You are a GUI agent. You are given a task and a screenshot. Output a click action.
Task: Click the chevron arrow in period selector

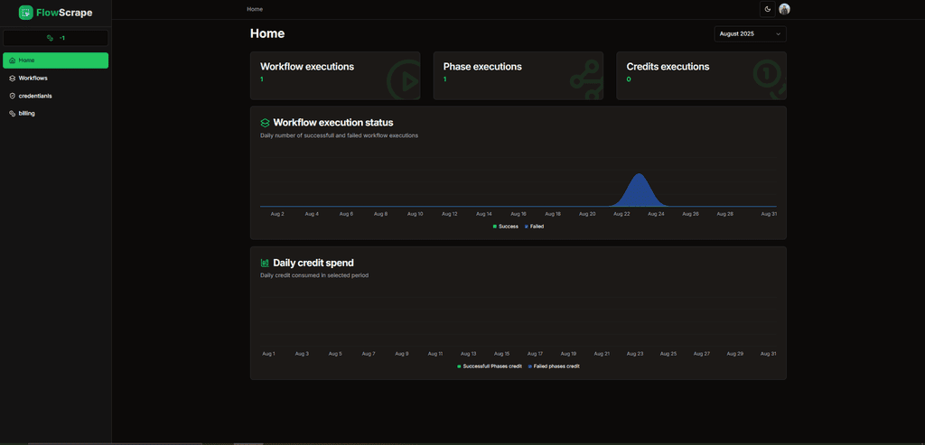(x=778, y=33)
